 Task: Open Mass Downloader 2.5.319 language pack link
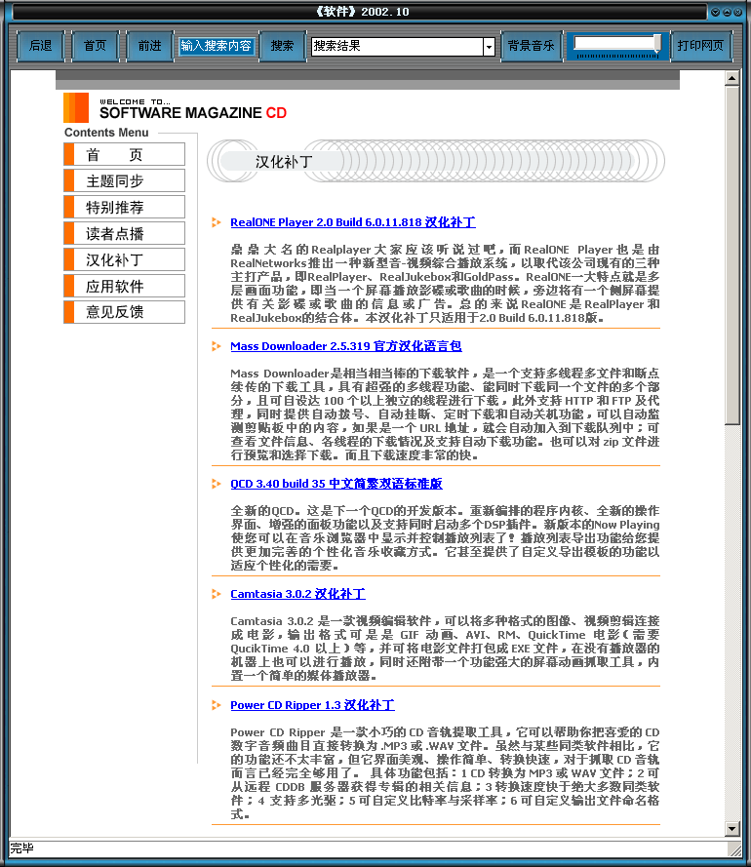346,346
